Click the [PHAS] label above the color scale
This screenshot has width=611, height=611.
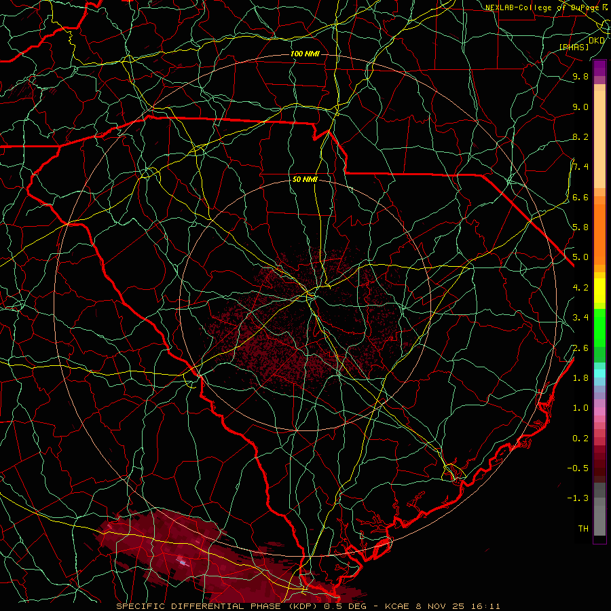point(574,47)
